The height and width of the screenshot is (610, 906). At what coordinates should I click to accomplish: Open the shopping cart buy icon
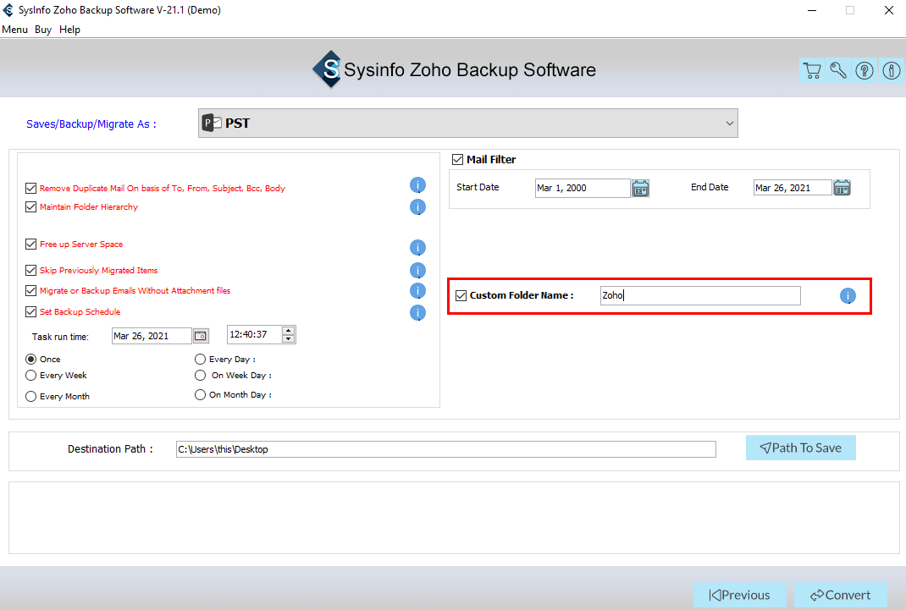(812, 70)
